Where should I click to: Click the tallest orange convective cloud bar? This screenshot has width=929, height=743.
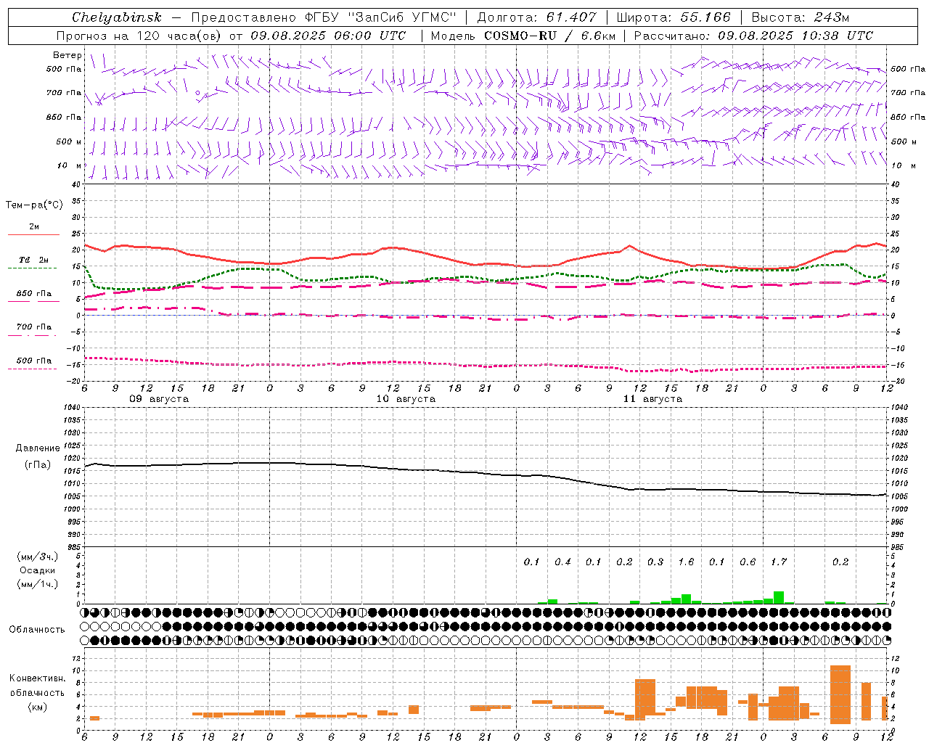click(x=840, y=694)
